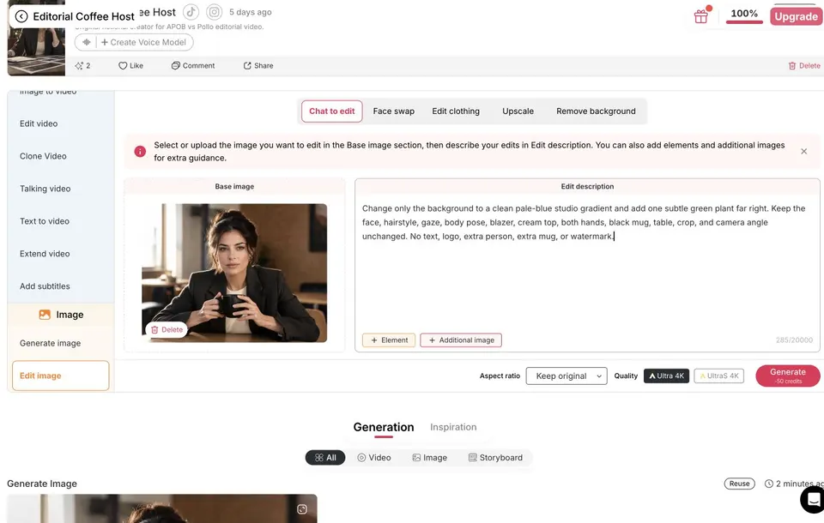824x523 pixels.
Task: Add an Element to the edit
Action: pyautogui.click(x=389, y=340)
